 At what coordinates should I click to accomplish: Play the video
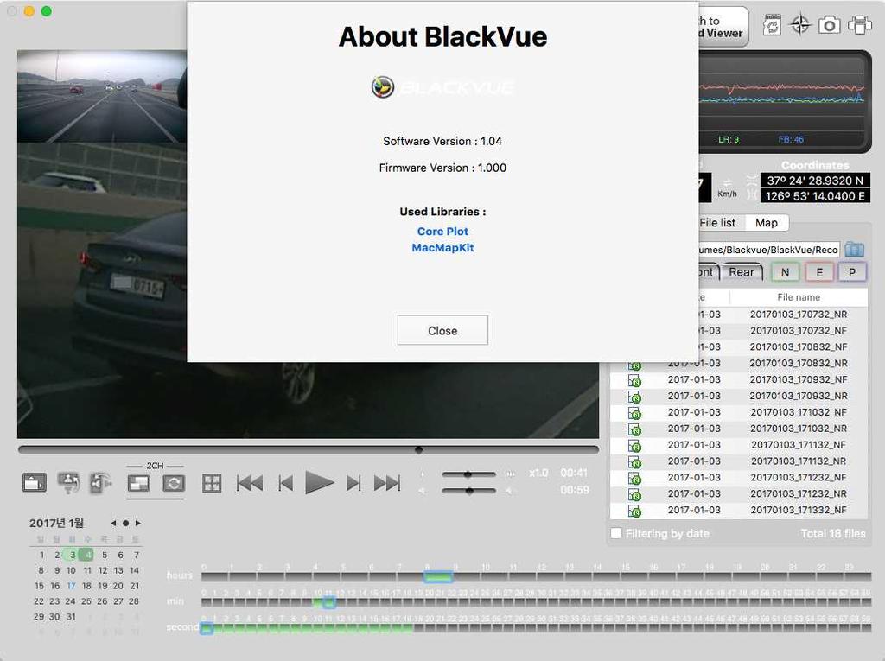point(320,483)
